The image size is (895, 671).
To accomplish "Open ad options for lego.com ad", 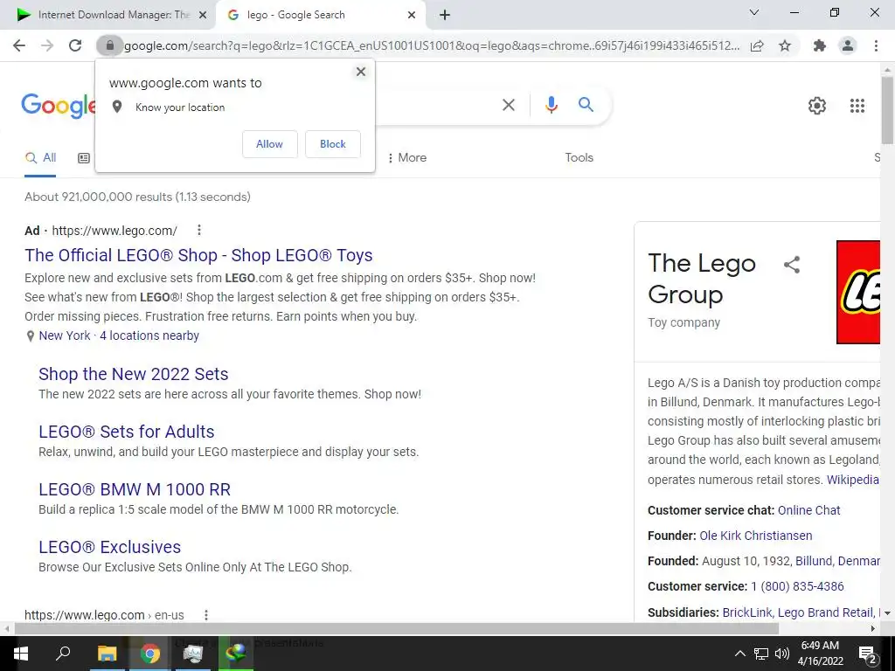I will pyautogui.click(x=198, y=230).
